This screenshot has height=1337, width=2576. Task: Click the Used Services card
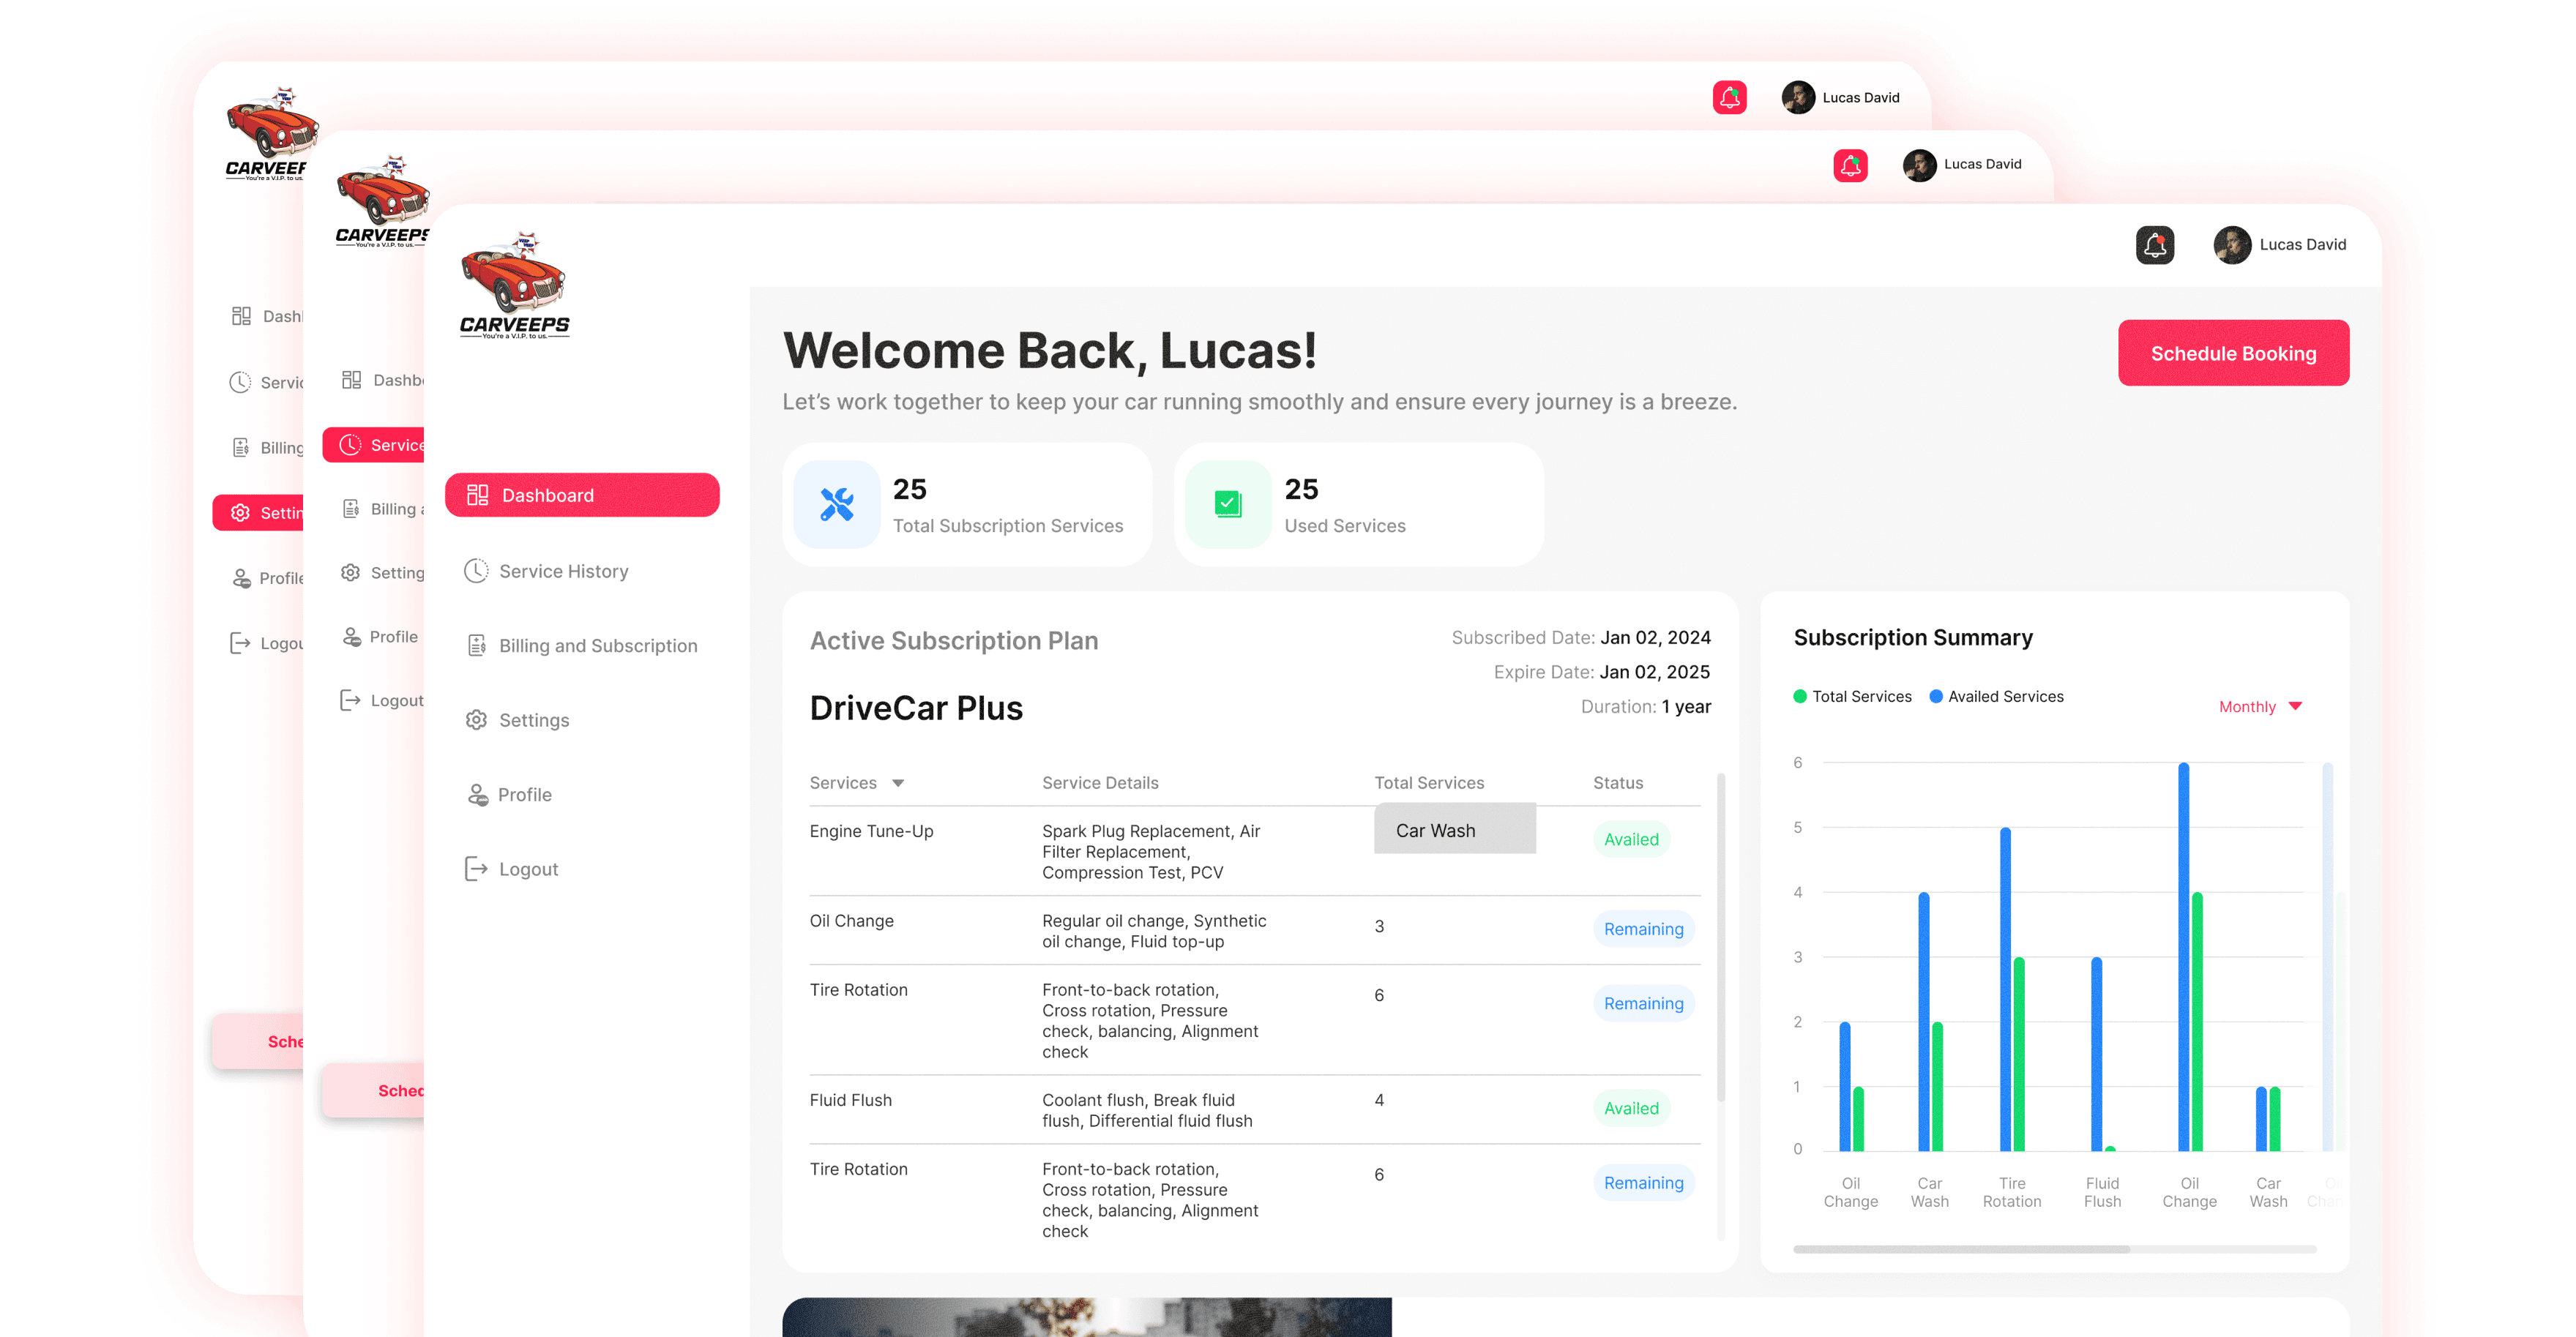[x=1359, y=504]
